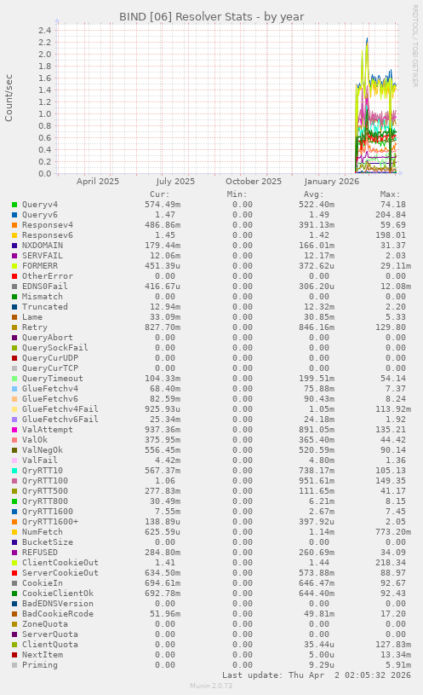The height and width of the screenshot is (695, 423).
Task: Click the Mismatch legend label
Action: [43, 297]
